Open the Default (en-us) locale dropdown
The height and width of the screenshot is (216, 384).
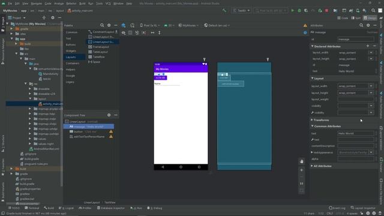coord(217,25)
